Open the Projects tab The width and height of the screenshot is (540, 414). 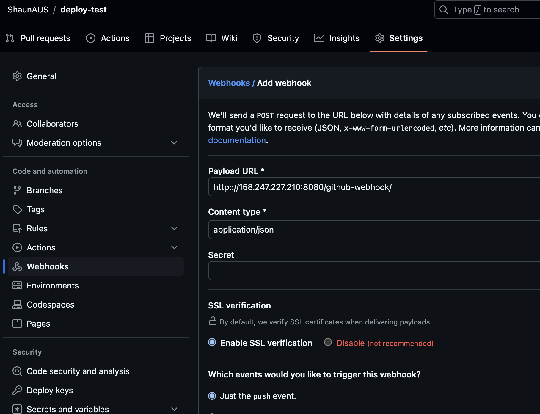pos(168,38)
